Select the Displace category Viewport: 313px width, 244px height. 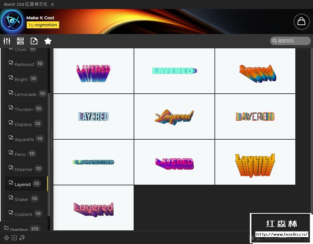point(26,124)
